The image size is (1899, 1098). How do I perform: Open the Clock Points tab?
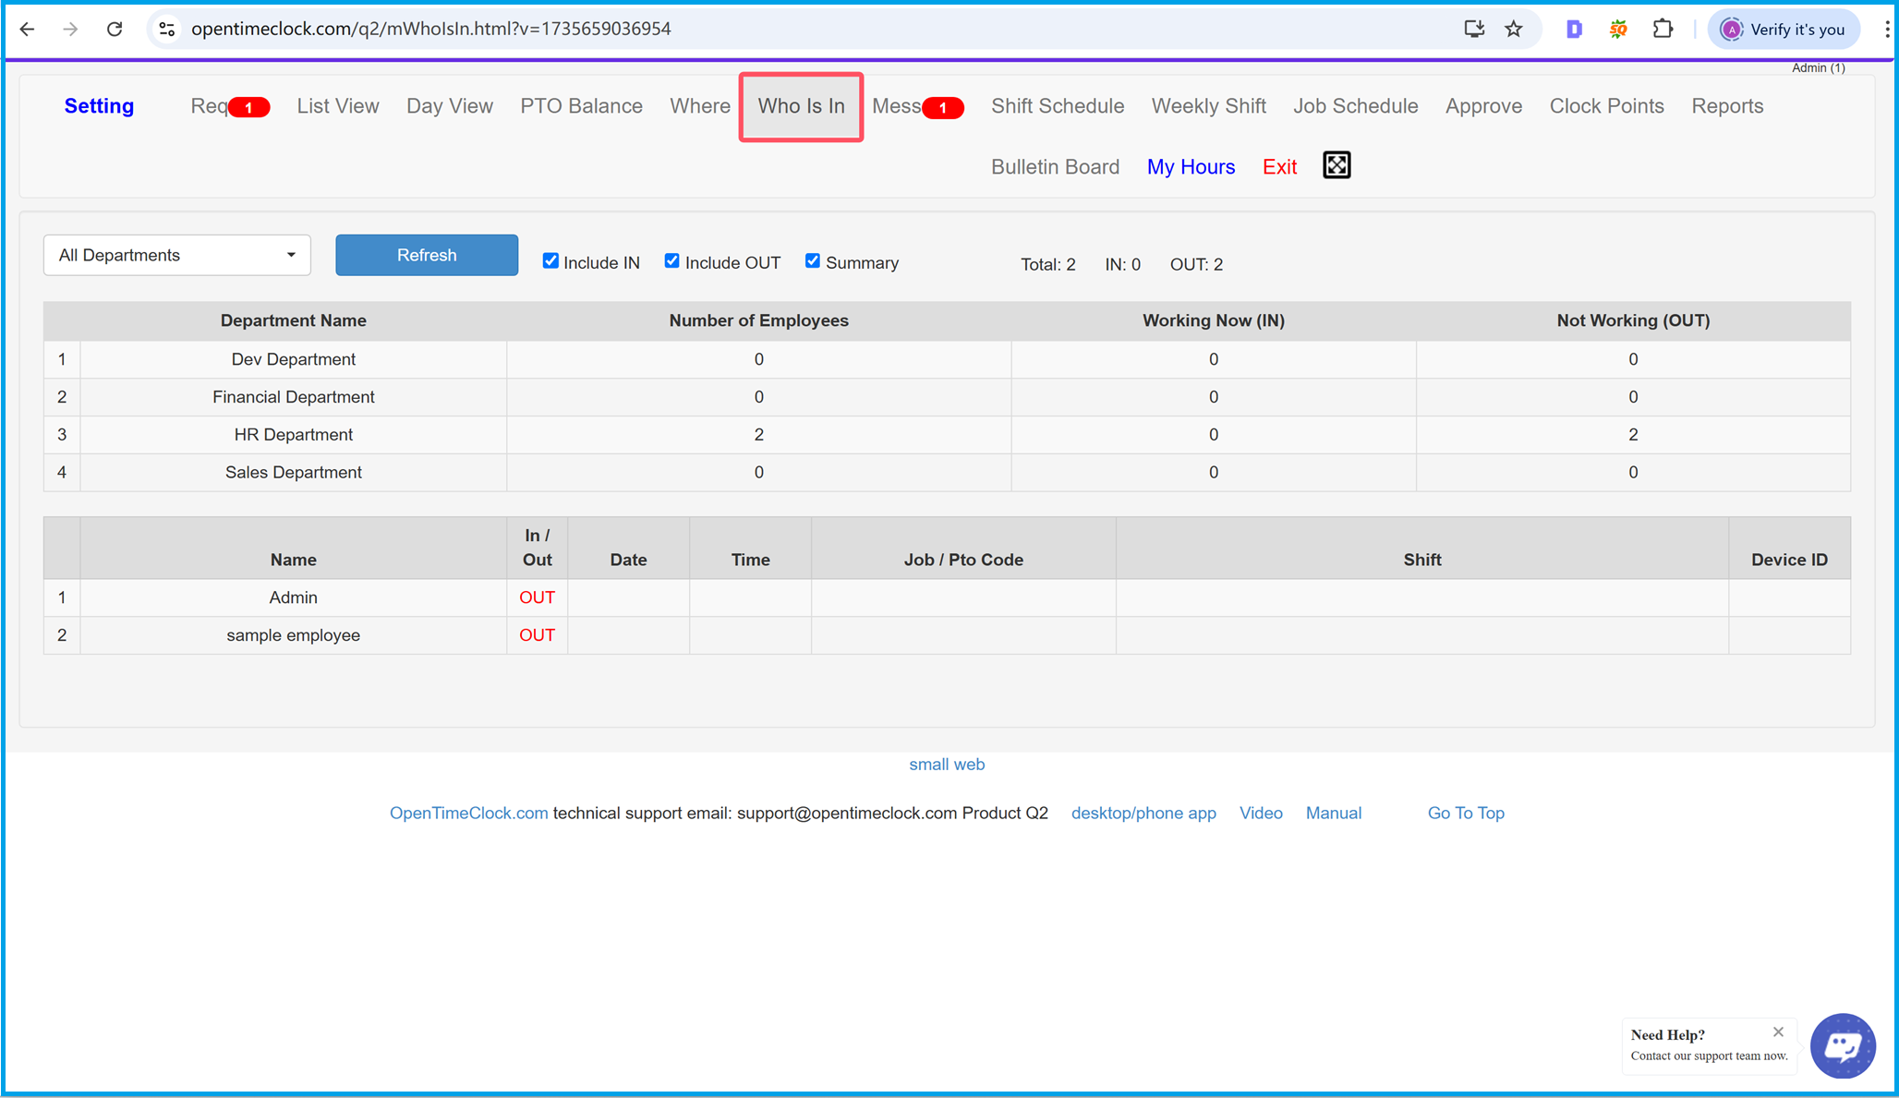click(x=1607, y=106)
